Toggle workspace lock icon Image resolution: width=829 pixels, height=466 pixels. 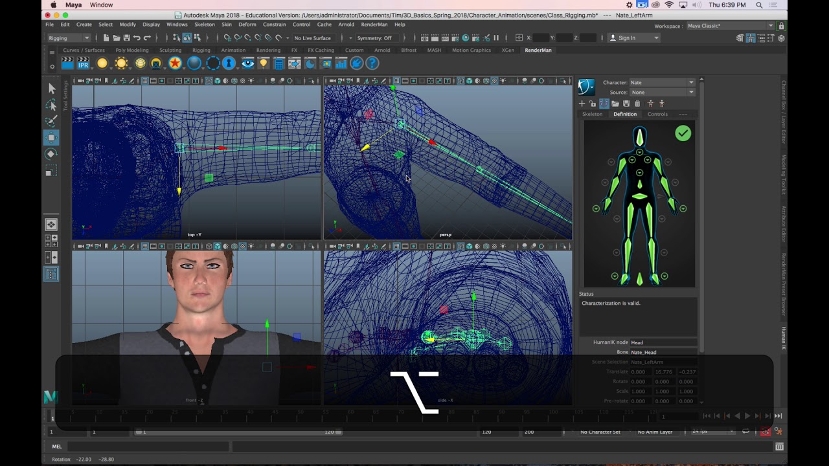click(x=781, y=26)
